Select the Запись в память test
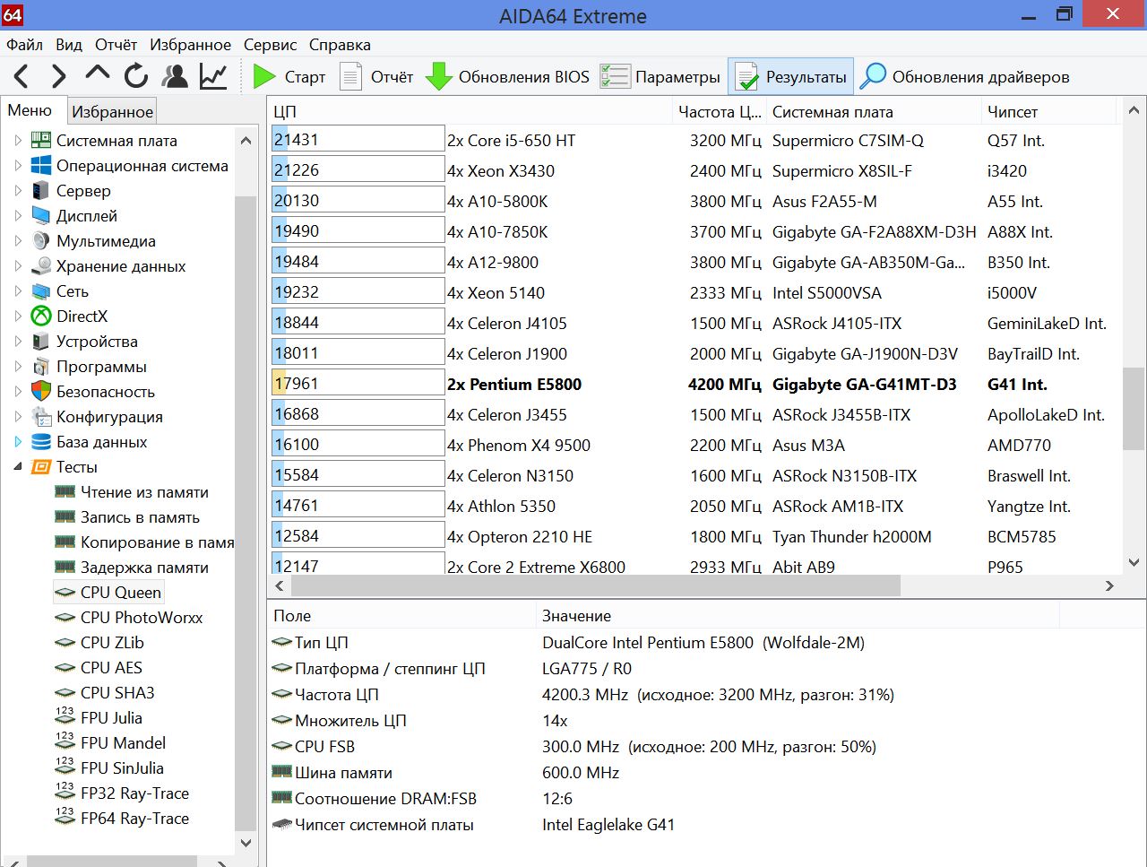Viewport: 1147px width, 867px height. tap(127, 517)
